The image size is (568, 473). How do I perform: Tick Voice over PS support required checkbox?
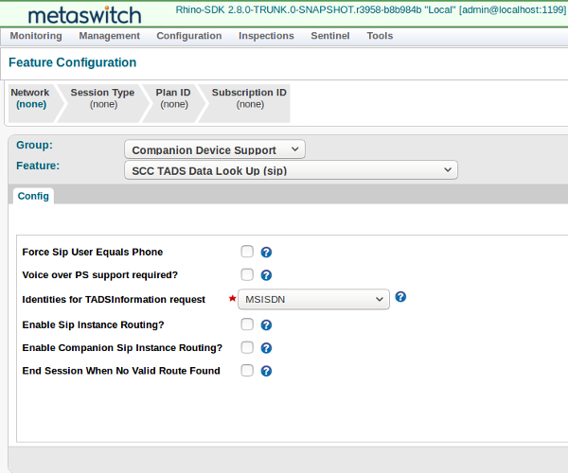tap(247, 274)
